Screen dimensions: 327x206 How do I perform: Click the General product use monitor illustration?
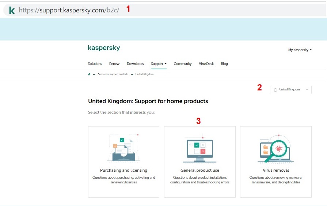[x=199, y=149]
